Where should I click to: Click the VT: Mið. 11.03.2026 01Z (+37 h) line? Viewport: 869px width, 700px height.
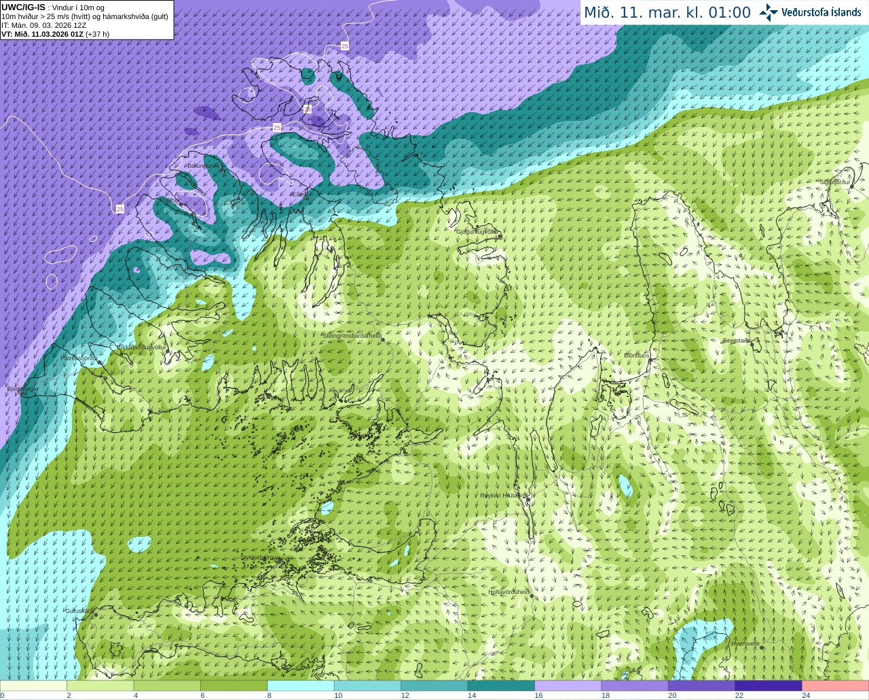point(56,34)
